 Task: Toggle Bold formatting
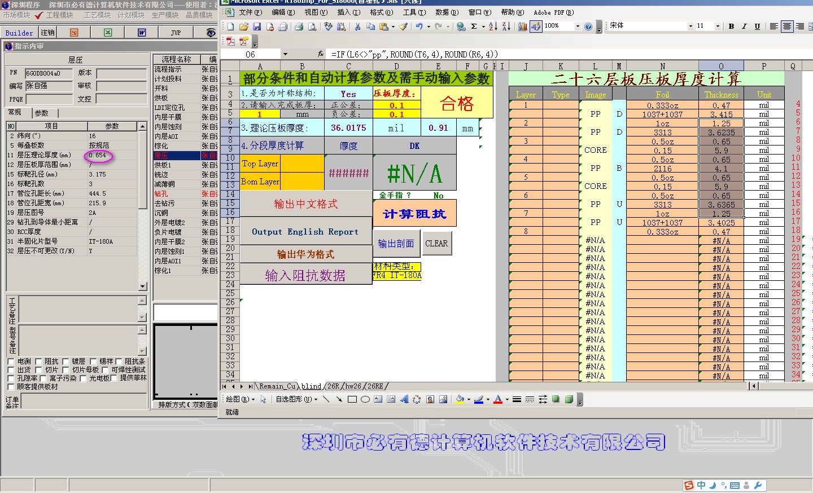[731, 26]
